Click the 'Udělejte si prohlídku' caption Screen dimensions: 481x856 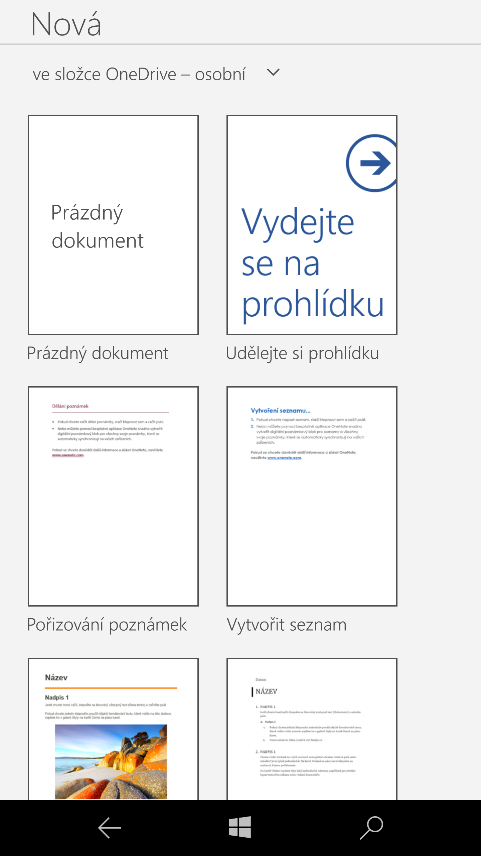303,353
